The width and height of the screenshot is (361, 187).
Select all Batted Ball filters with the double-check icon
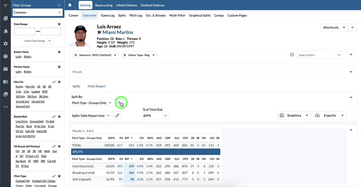point(54,117)
